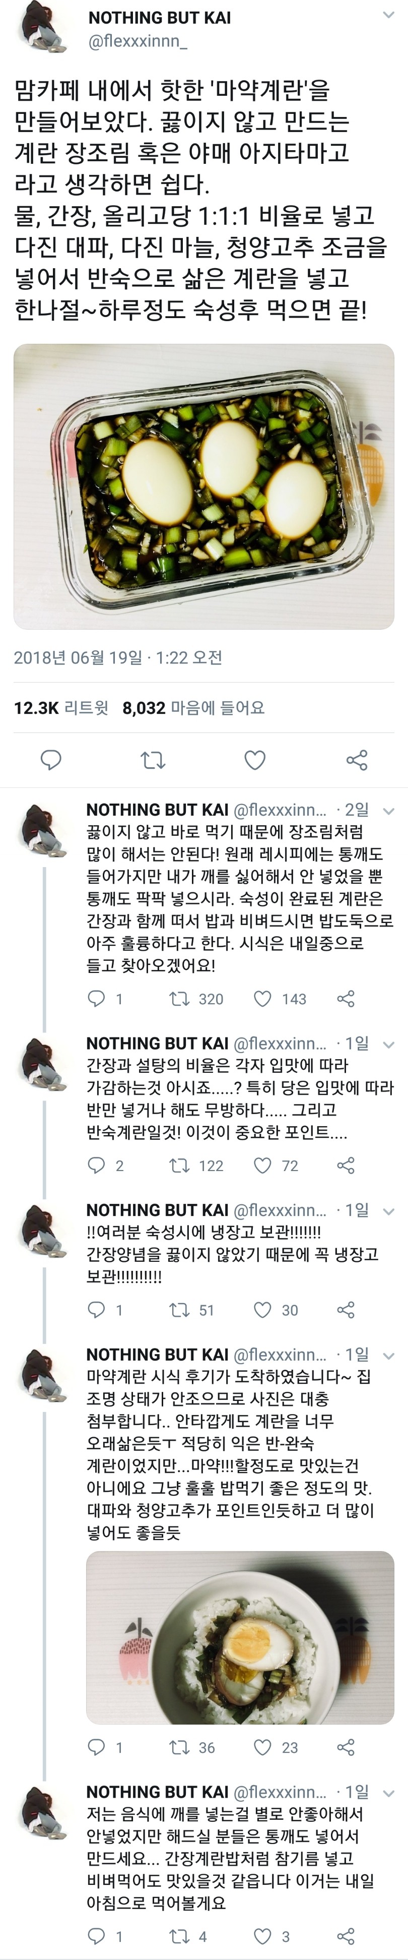Retweet the reply with 320 retweets

click(179, 998)
